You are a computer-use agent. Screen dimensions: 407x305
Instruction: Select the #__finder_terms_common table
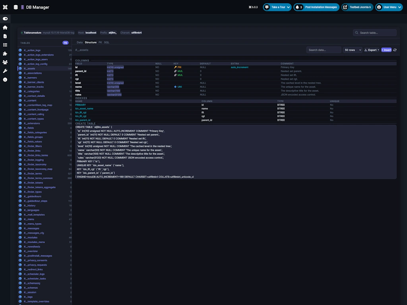click(x=45, y=178)
